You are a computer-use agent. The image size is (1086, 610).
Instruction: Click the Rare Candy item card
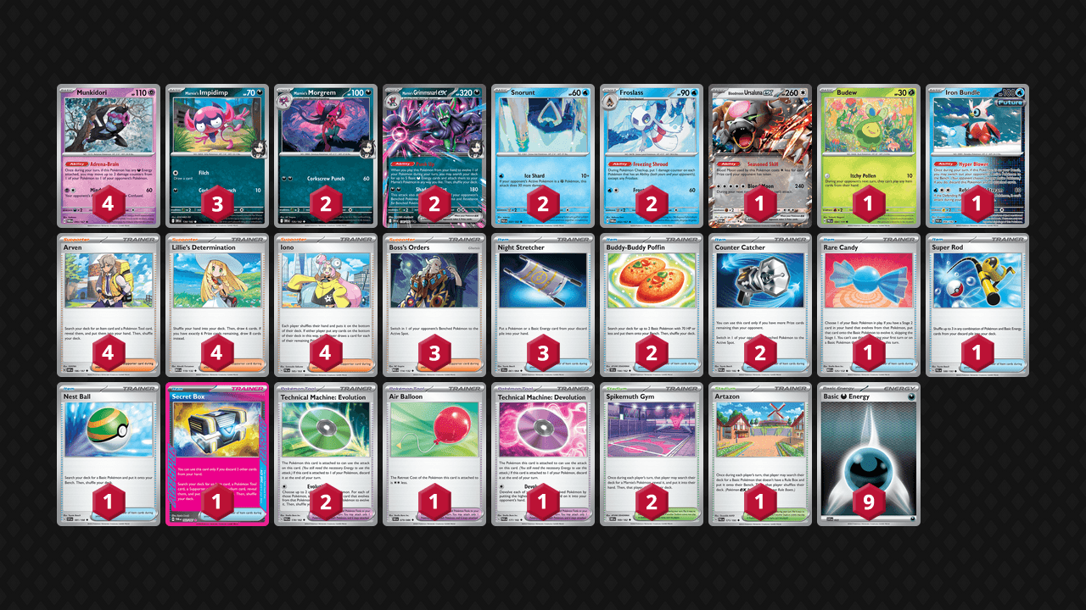coord(869,305)
